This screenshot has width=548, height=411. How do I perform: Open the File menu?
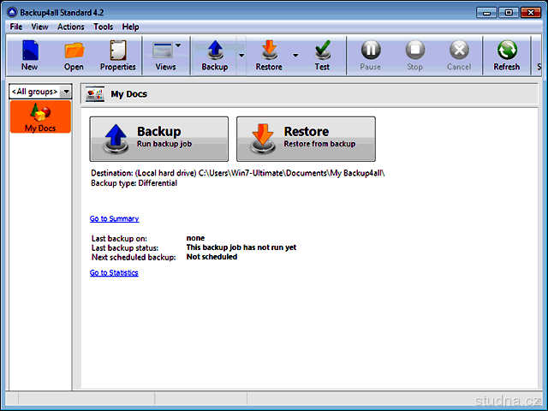(16, 27)
